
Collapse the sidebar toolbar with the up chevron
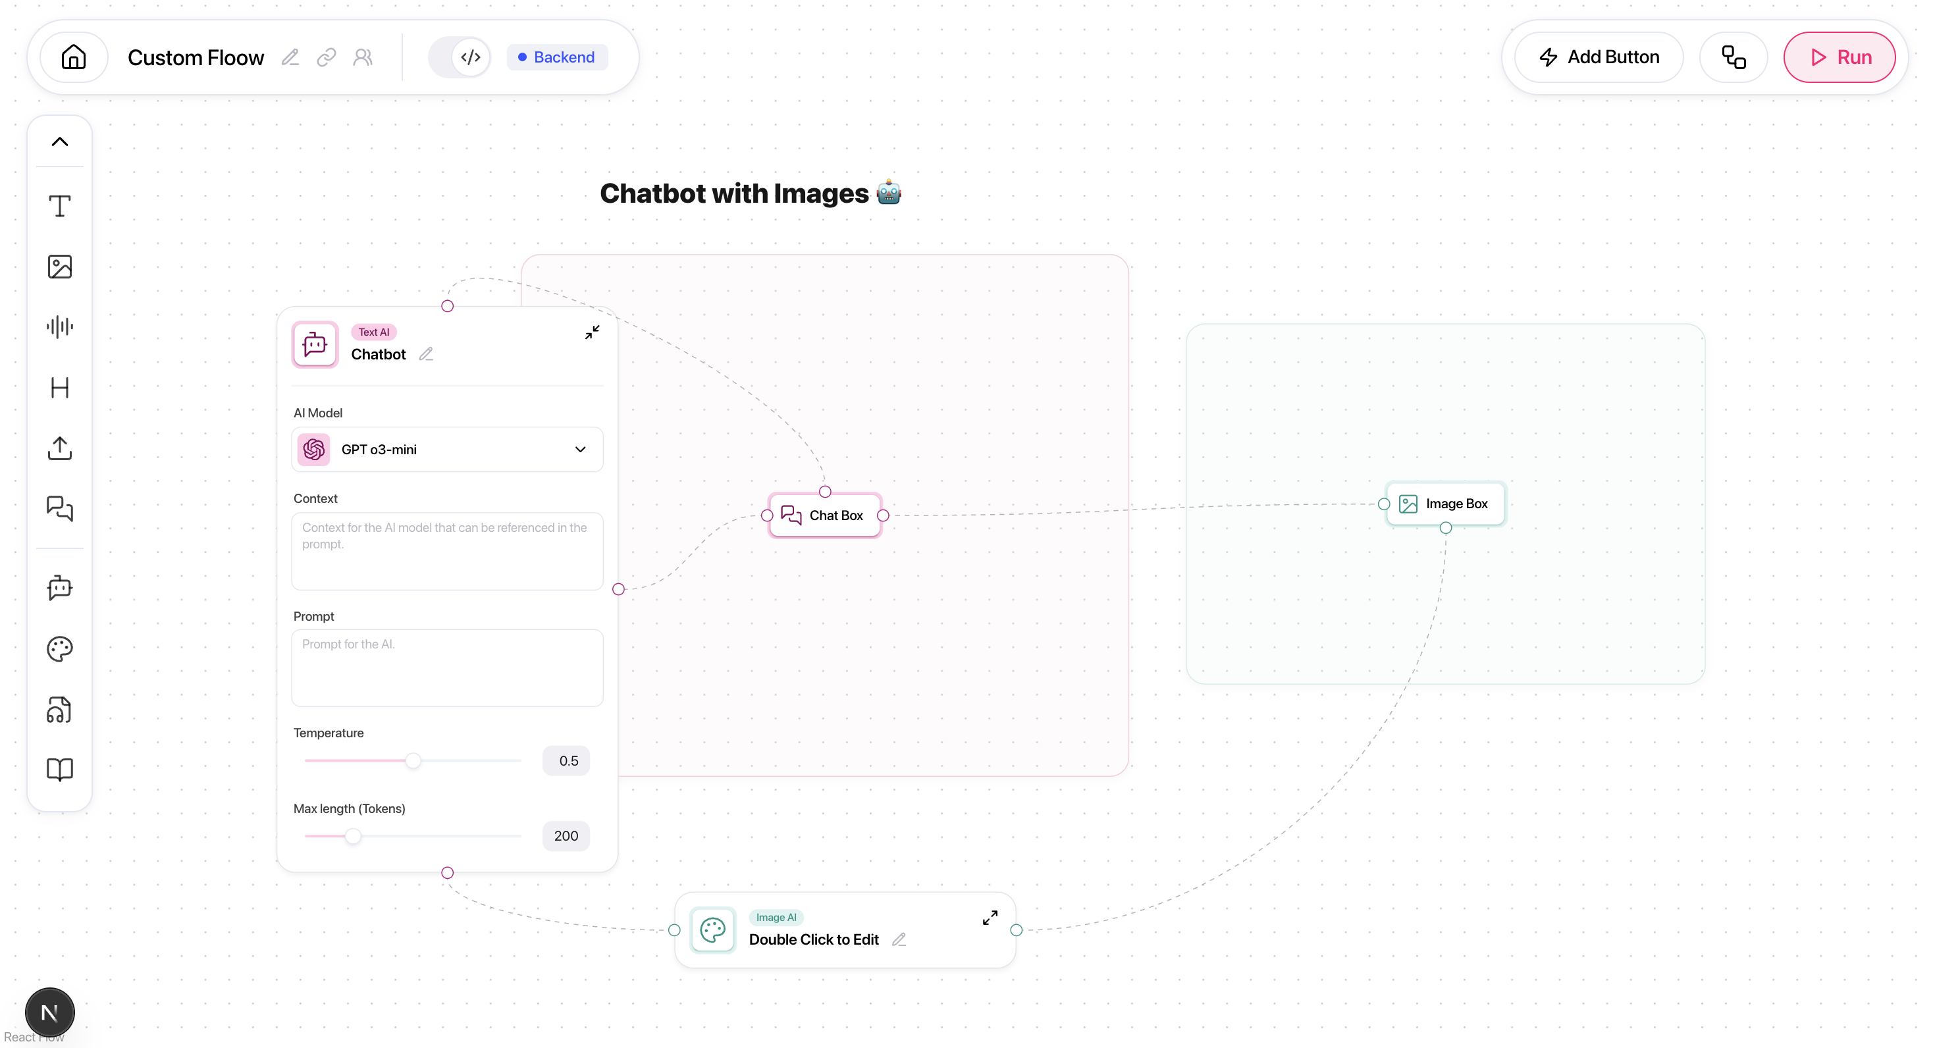pos(60,142)
